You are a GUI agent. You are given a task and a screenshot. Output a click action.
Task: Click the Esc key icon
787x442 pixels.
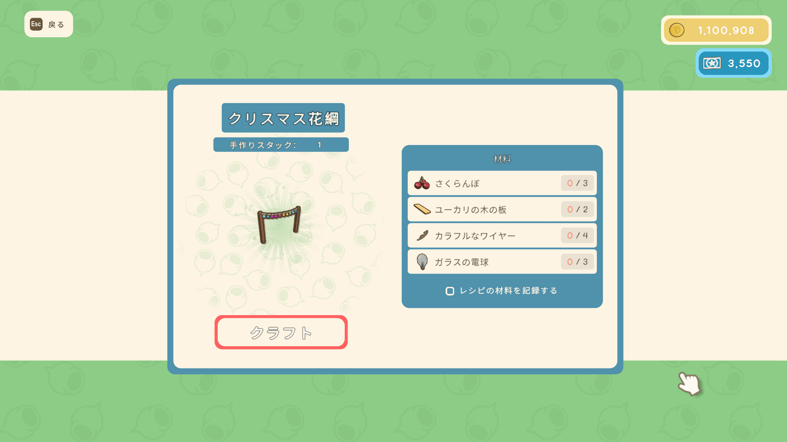pyautogui.click(x=36, y=24)
